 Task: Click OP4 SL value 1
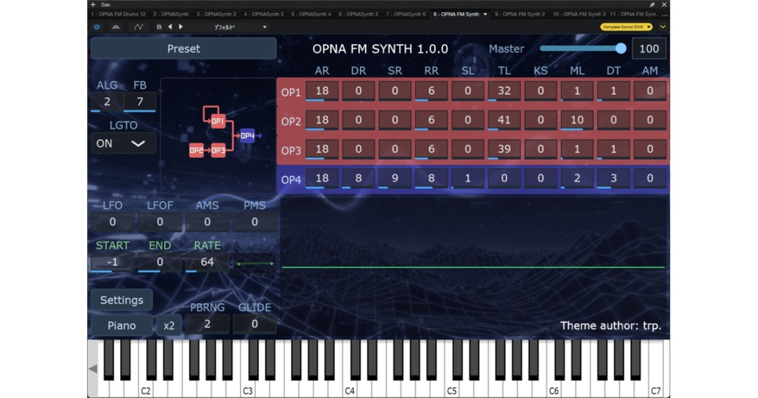pos(467,178)
